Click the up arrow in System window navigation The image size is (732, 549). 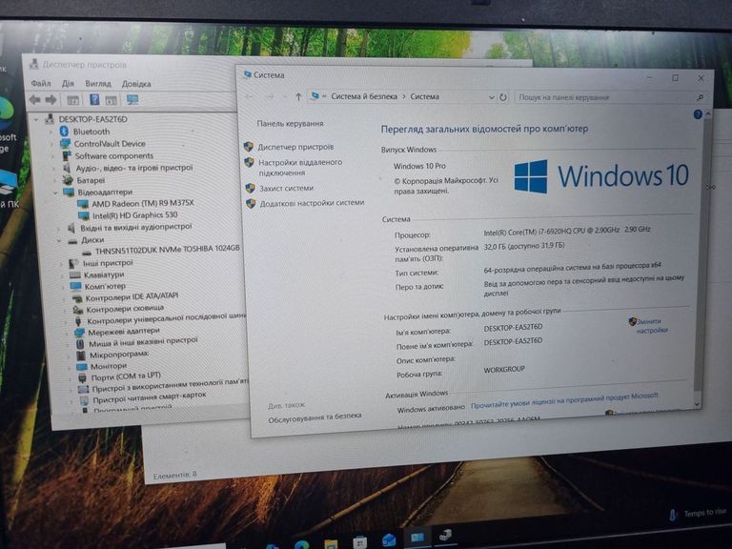(297, 96)
